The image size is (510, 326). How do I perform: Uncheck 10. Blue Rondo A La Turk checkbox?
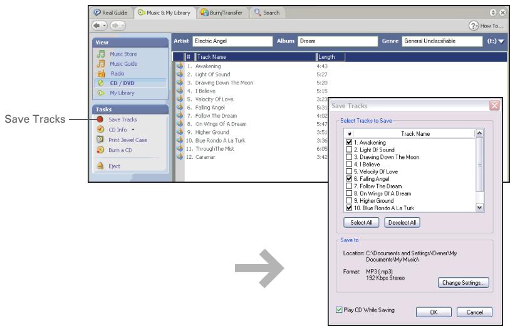(x=349, y=208)
